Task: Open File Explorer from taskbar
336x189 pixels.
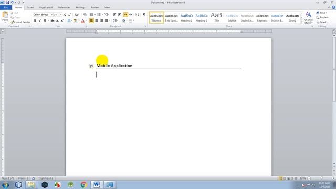Action: (31, 184)
